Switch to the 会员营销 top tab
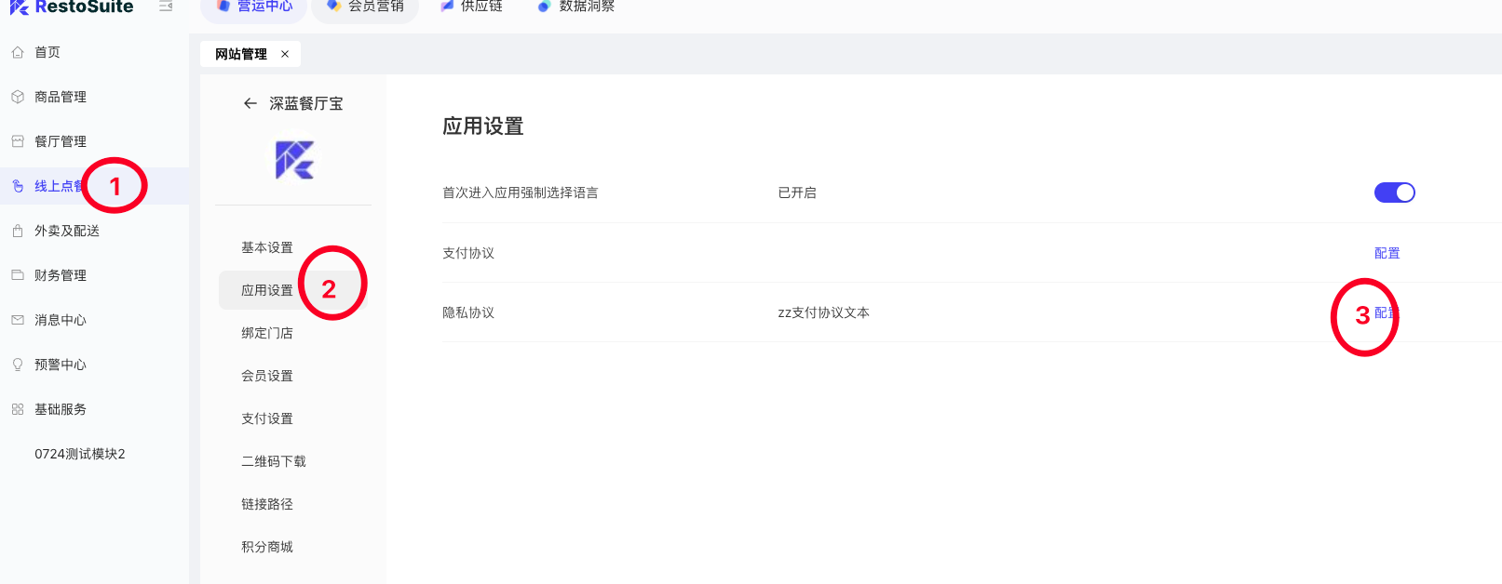This screenshot has width=1502, height=584. coord(366,7)
